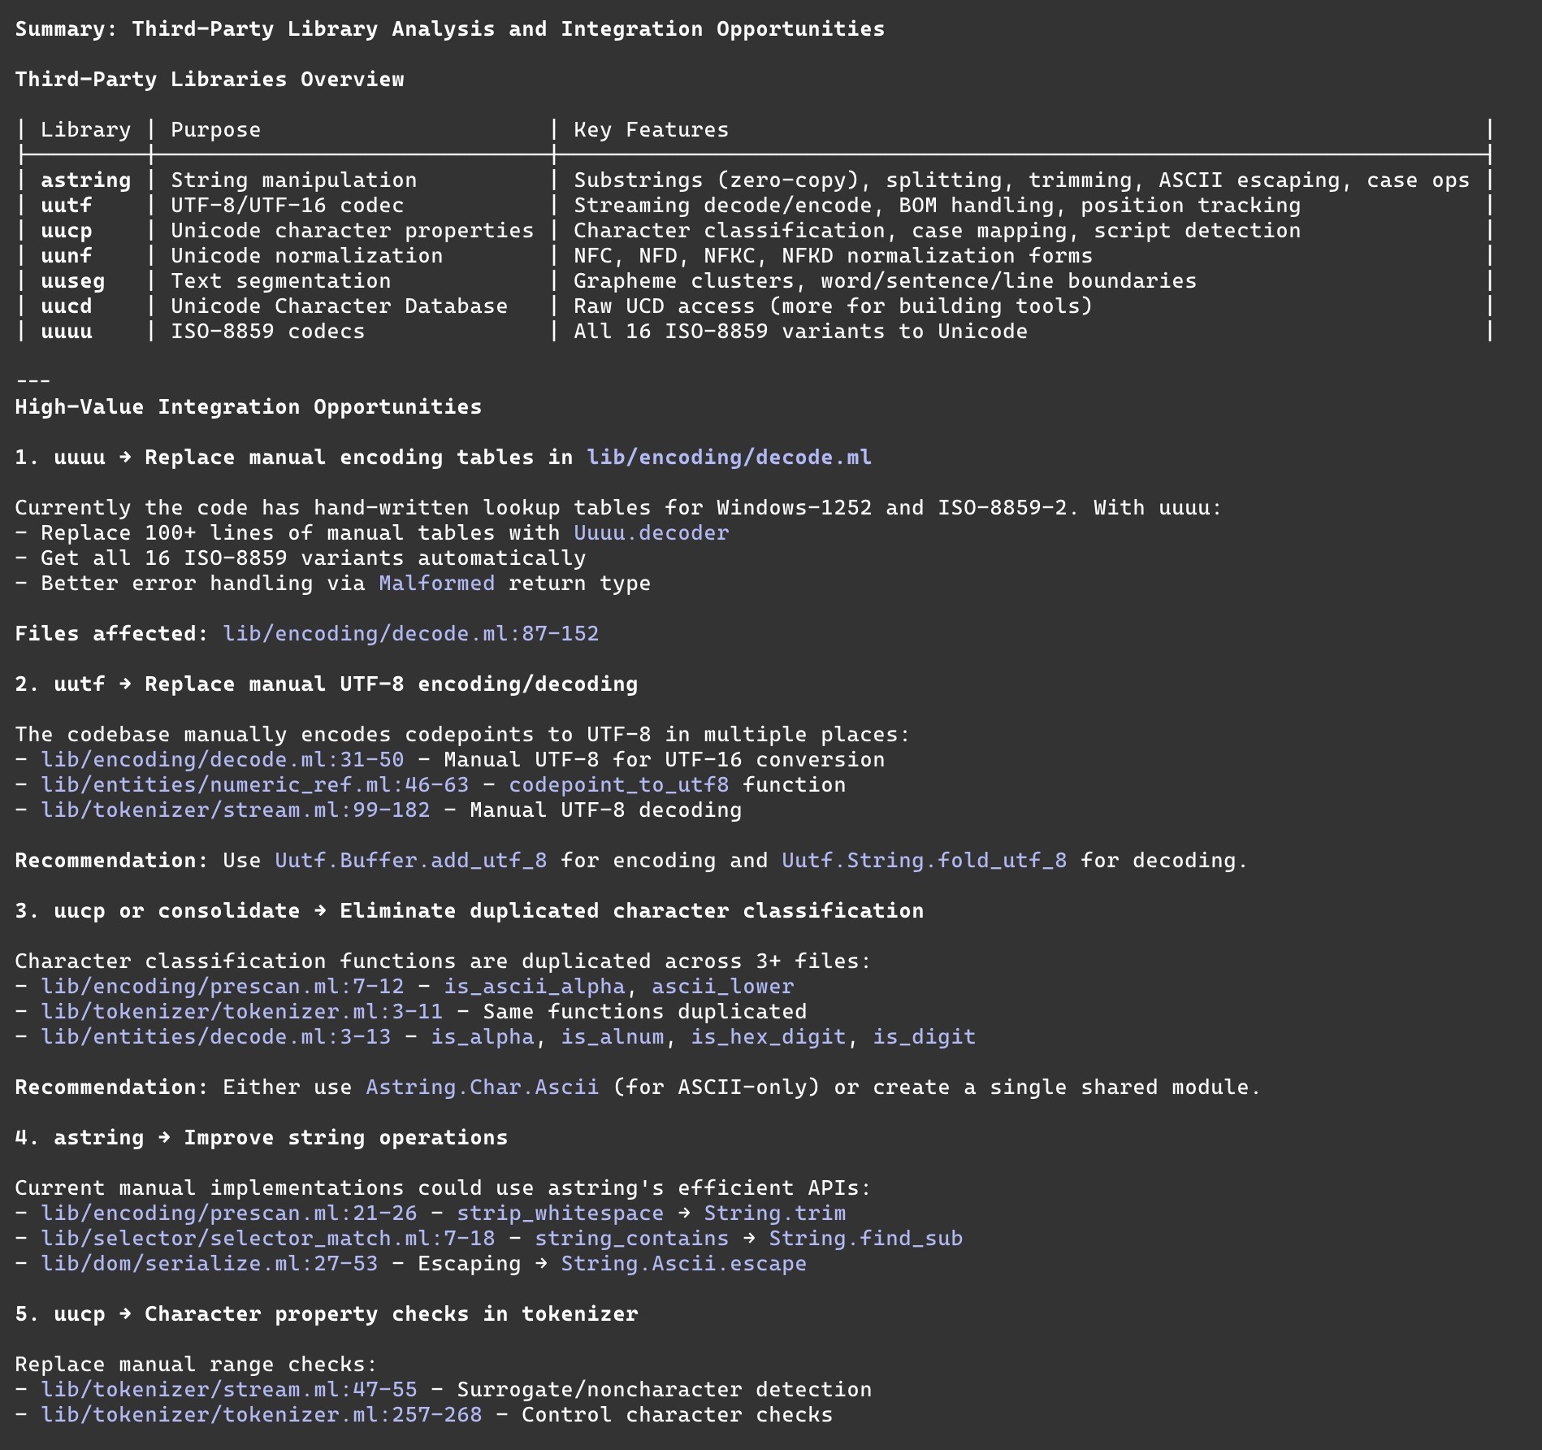1542x1450 pixels.
Task: Open the lib/encoding/decode.ml:31-50 file link
Action: pos(222,760)
